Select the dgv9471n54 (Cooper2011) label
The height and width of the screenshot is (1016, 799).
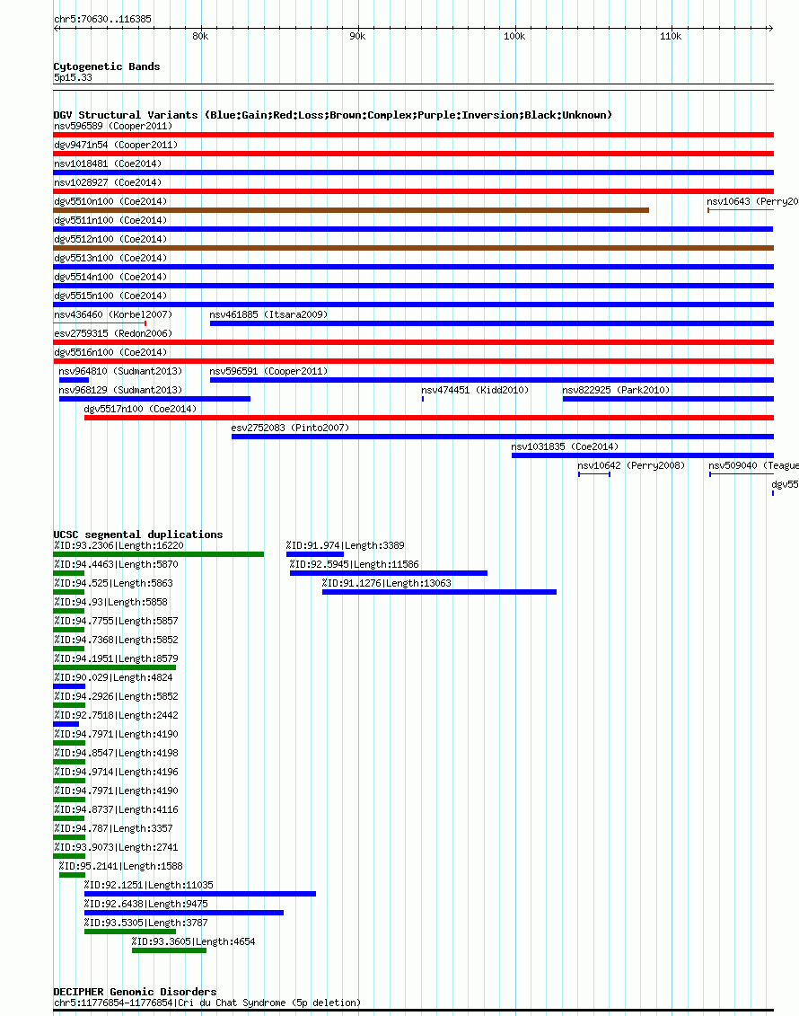point(115,145)
